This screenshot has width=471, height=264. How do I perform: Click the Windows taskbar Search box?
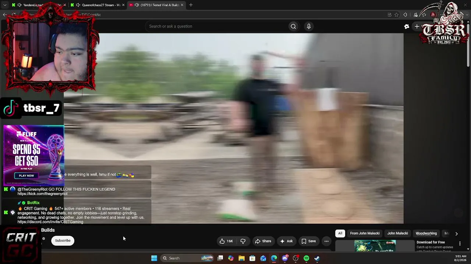pyautogui.click(x=187, y=258)
